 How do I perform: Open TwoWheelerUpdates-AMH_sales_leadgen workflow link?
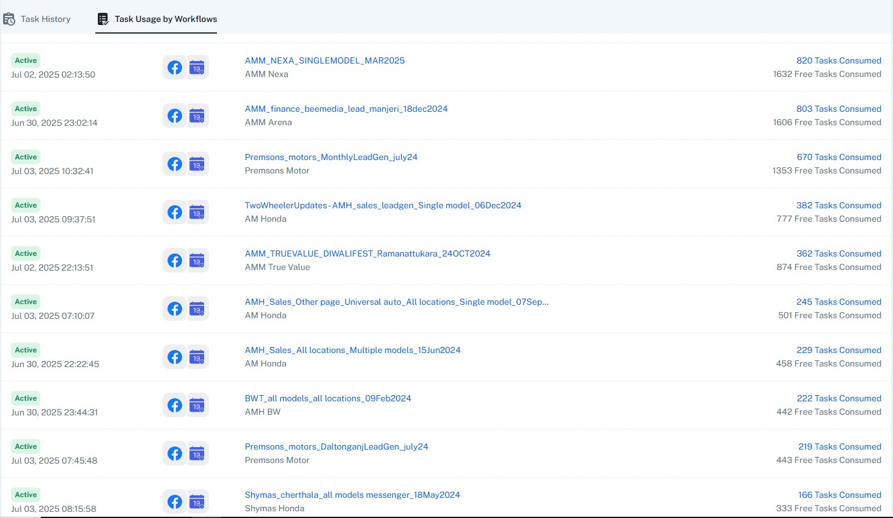click(x=383, y=205)
